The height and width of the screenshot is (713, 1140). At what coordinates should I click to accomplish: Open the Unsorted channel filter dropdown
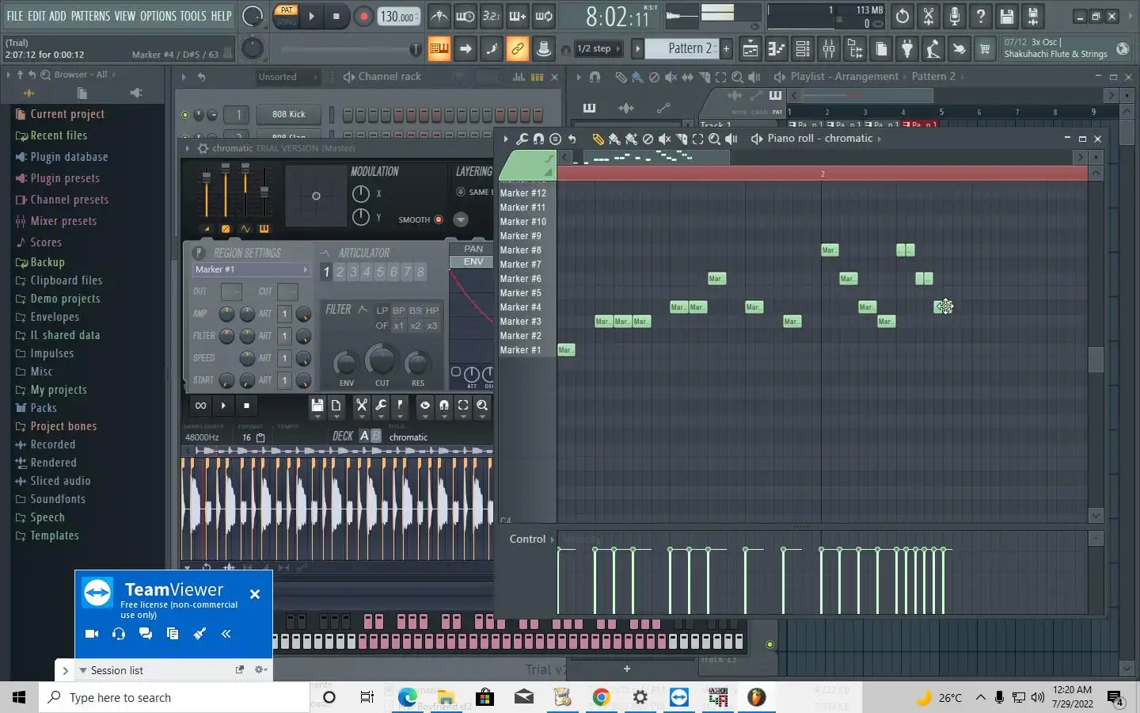point(287,77)
